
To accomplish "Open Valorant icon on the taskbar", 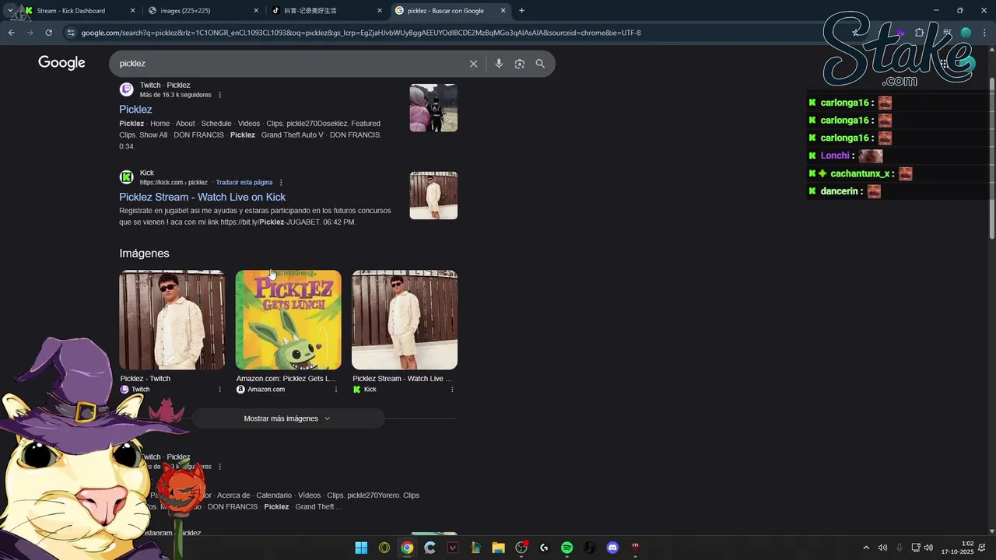I will 453,548.
